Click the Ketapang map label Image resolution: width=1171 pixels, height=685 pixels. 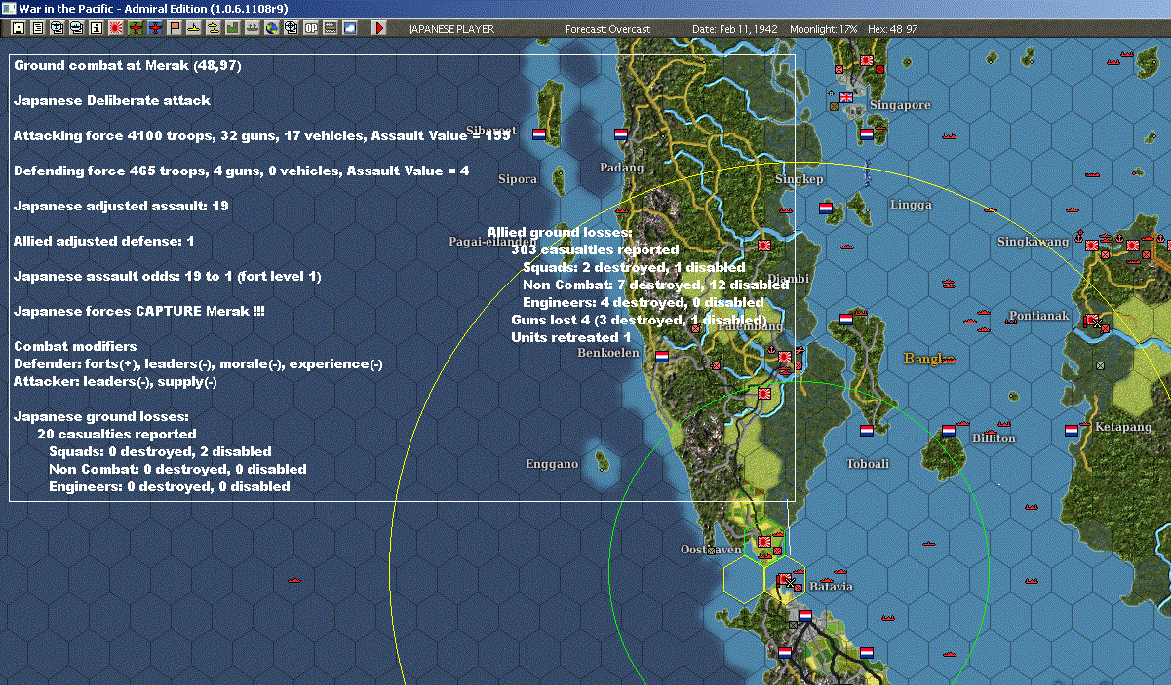[1123, 427]
